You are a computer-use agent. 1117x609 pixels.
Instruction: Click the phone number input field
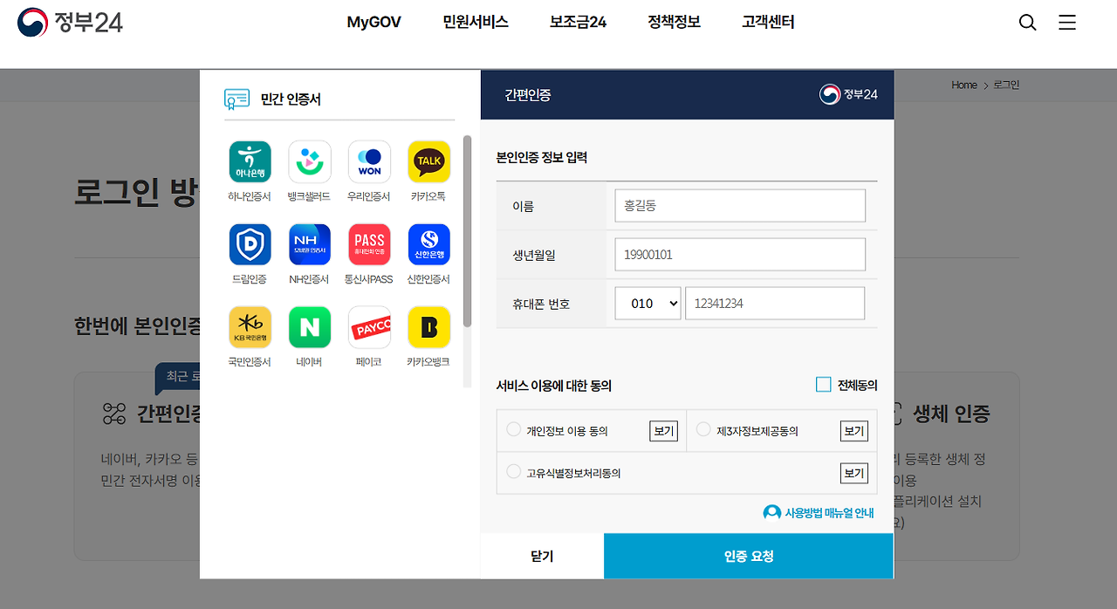tap(775, 304)
